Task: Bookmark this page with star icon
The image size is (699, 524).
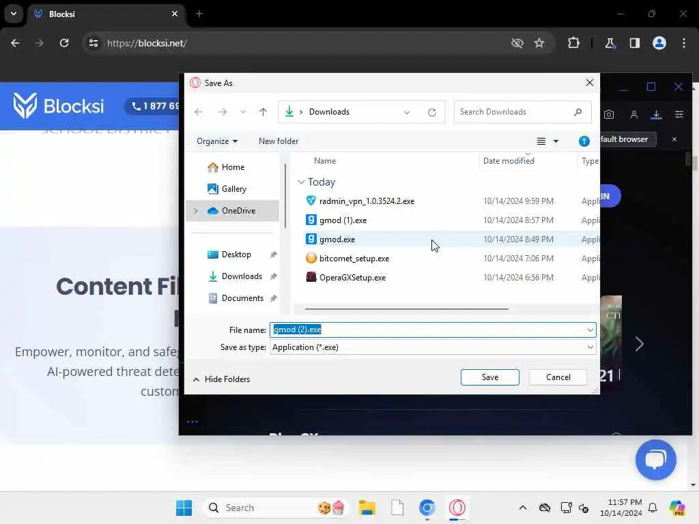Action: (539, 43)
